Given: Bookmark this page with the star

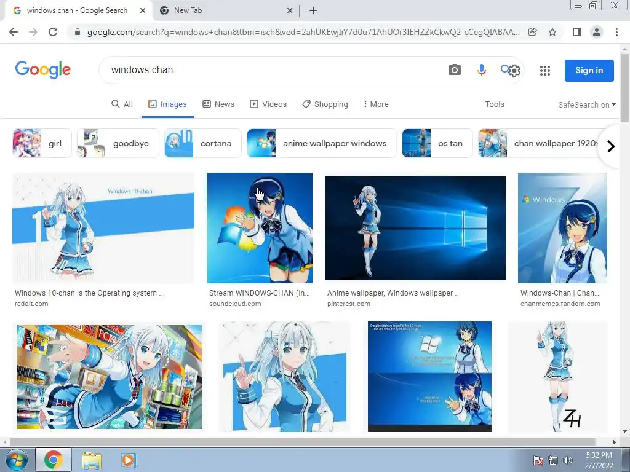Looking at the screenshot, I should (552, 32).
